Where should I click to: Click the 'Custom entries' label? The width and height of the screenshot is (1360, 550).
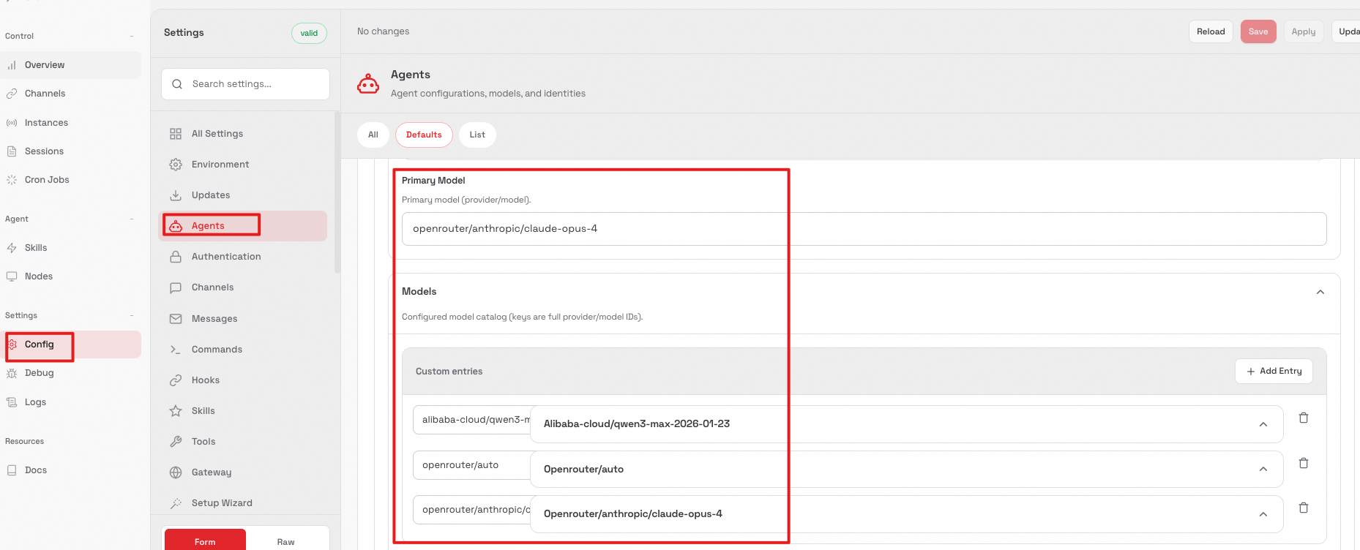[x=449, y=372]
